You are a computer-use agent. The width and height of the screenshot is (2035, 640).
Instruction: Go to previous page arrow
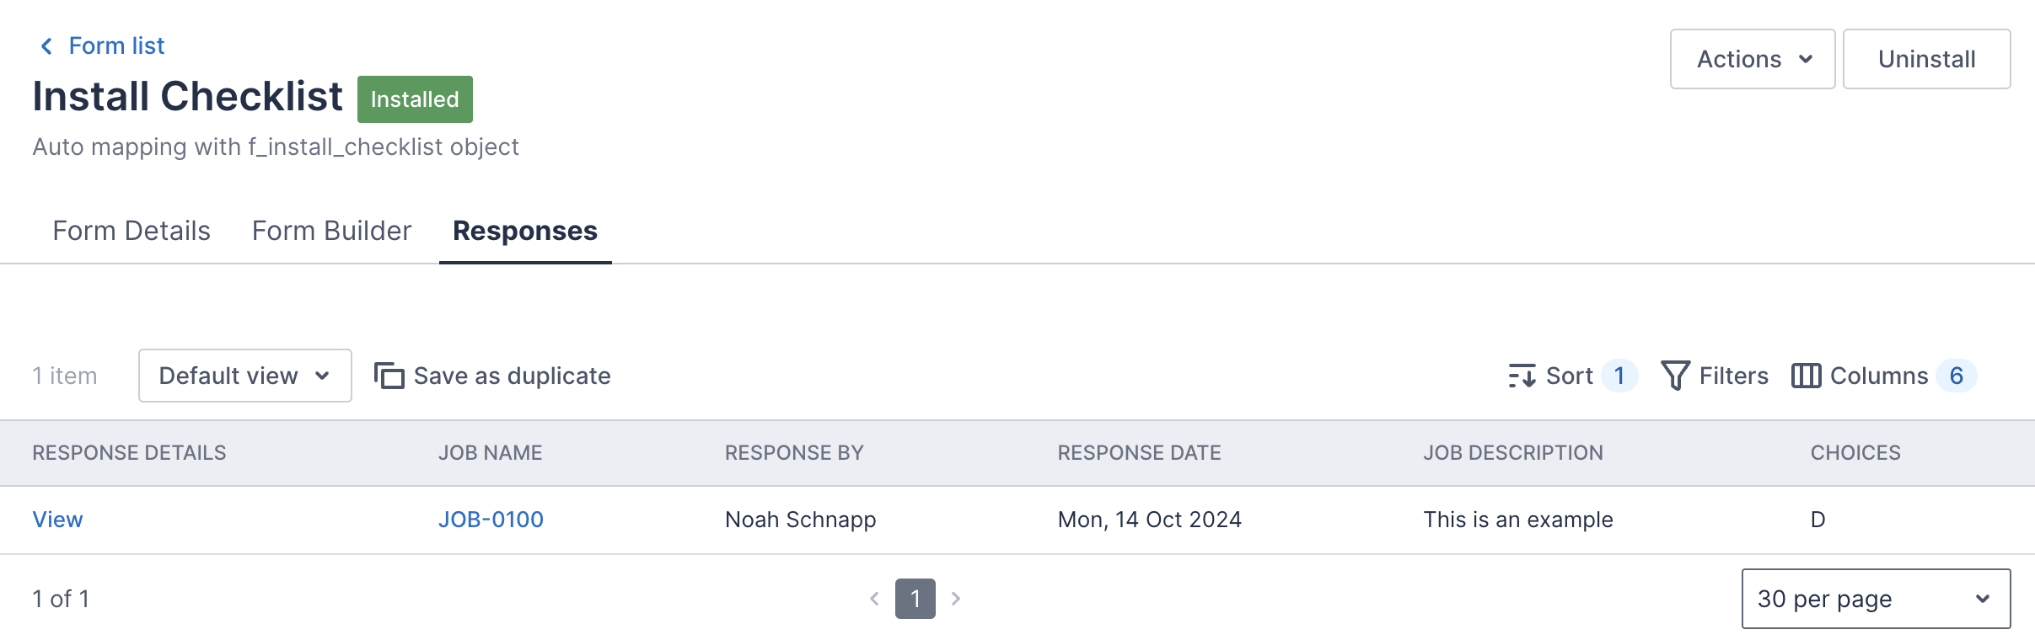[874, 599]
